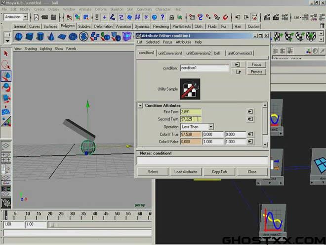The height and width of the screenshot is (245, 326).
Task: Click the render current frame clapper icon
Action: [267, 17]
